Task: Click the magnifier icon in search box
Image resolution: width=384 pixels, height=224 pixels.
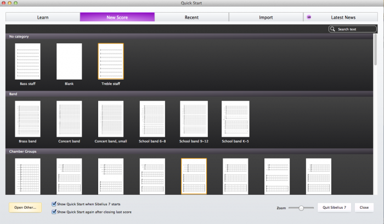Action: [x=332, y=29]
